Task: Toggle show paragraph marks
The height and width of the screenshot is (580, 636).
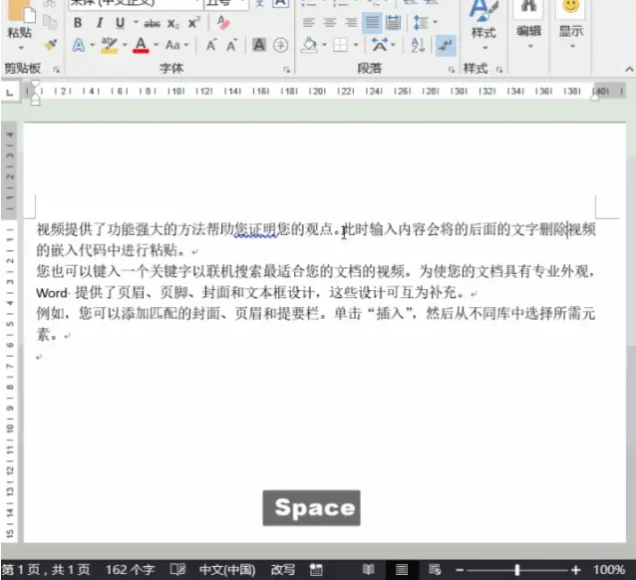Action: click(446, 46)
